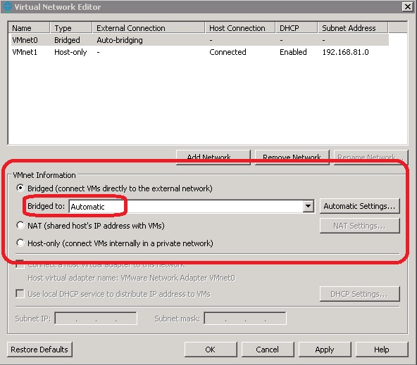417x365 pixels.
Task: Click the Cancel button
Action: [268, 350]
